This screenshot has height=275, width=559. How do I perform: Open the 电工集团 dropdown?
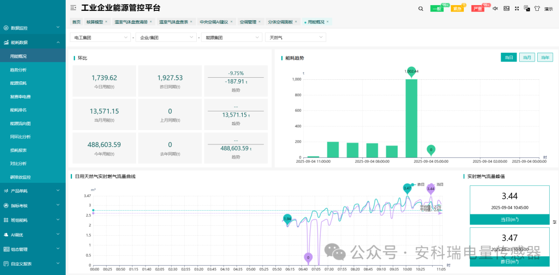tap(100, 37)
